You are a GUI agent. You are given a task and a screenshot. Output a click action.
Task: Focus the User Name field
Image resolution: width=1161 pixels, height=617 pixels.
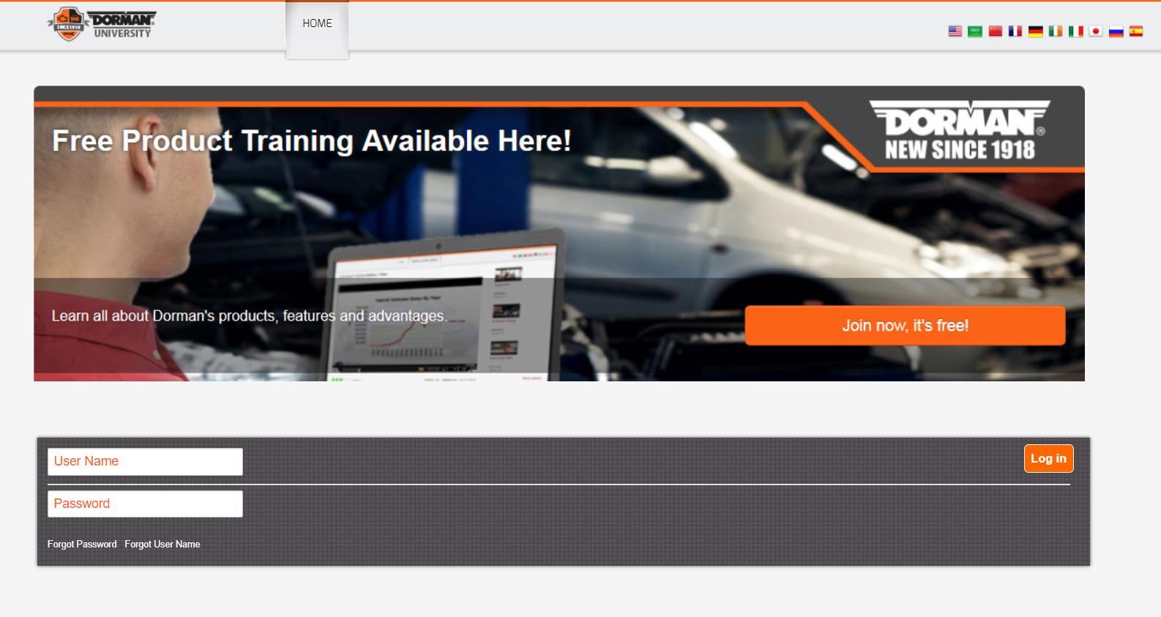pyautogui.click(x=145, y=462)
